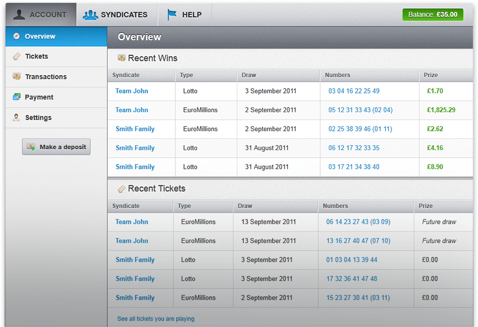
Task: Click the Make a deposit button
Action: [x=56, y=147]
